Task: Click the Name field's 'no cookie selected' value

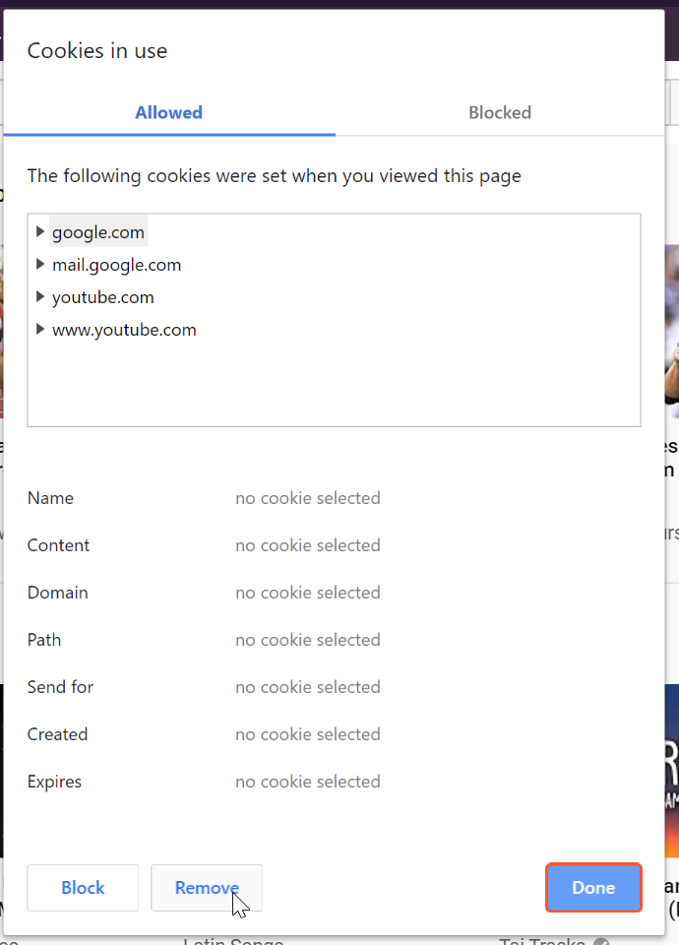Action: [308, 498]
